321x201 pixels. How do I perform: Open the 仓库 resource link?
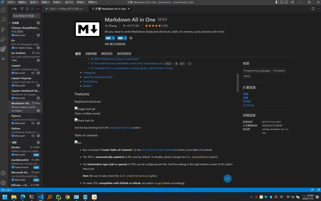tap(246, 98)
